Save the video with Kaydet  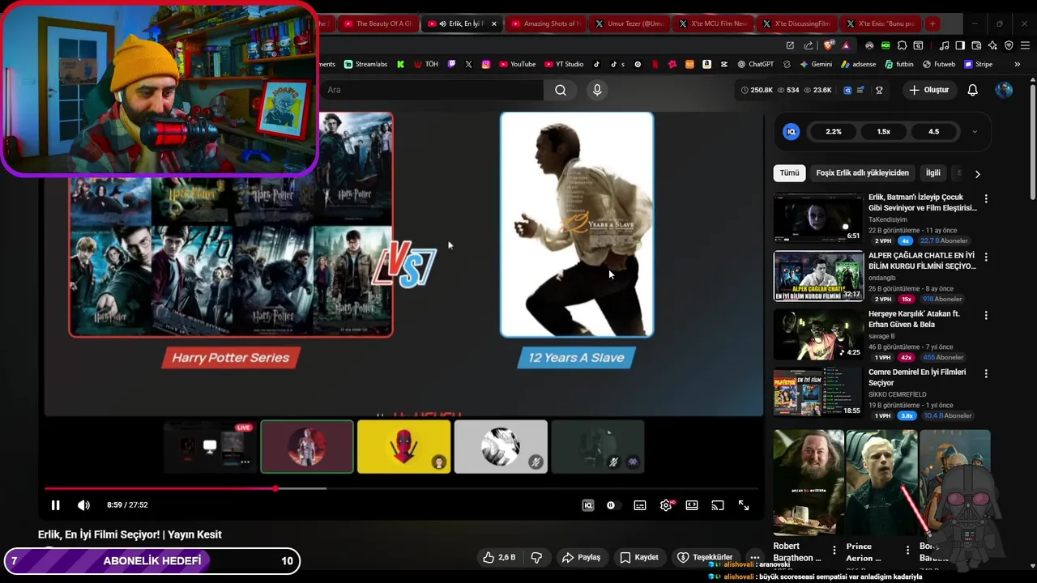pyautogui.click(x=639, y=557)
